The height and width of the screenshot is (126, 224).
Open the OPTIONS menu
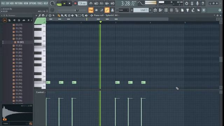[x=33, y=3]
